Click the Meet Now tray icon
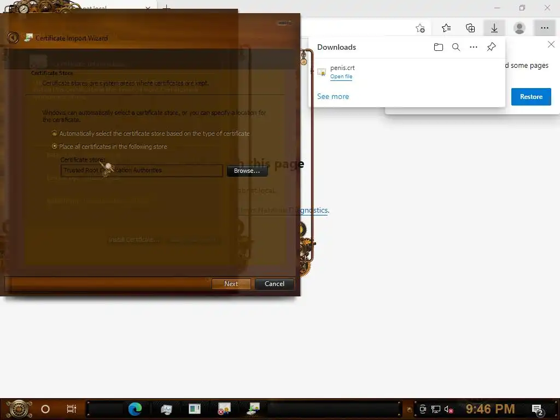Image resolution: width=560 pixels, height=420 pixels. [x=423, y=409]
